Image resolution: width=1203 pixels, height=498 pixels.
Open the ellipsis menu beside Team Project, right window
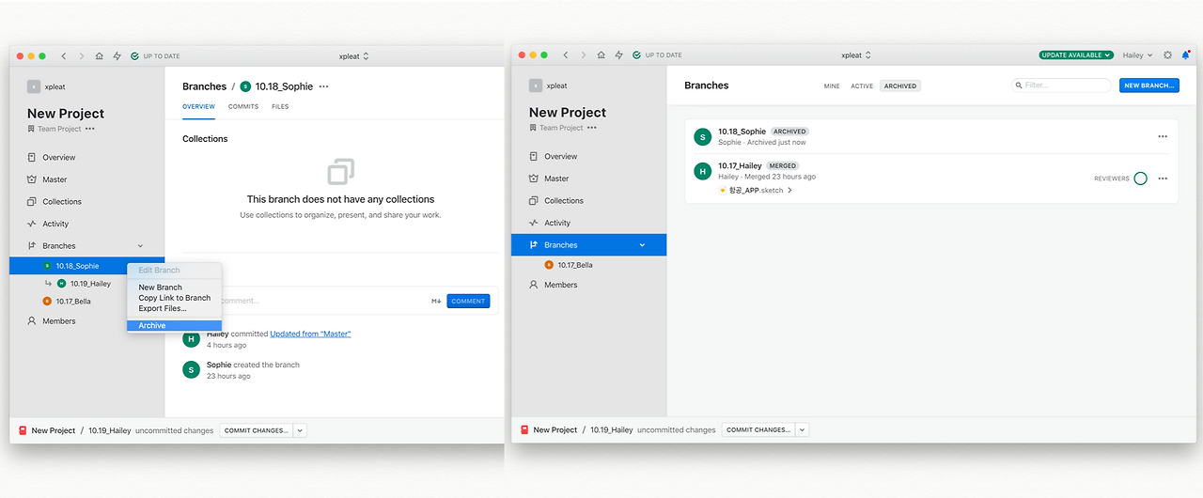coord(592,128)
